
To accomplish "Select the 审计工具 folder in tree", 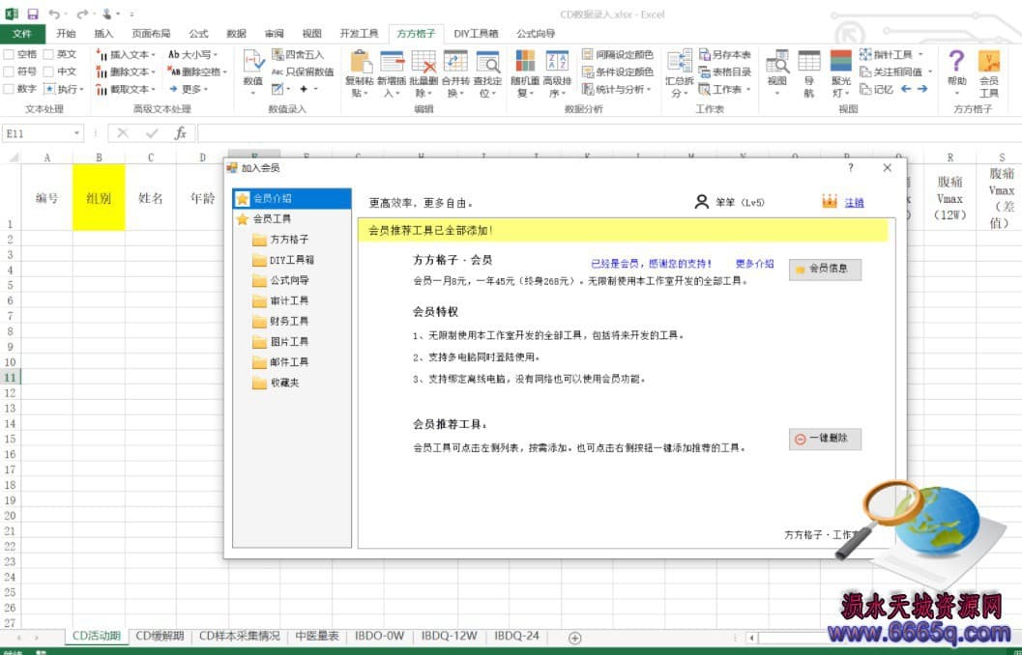I will point(289,300).
